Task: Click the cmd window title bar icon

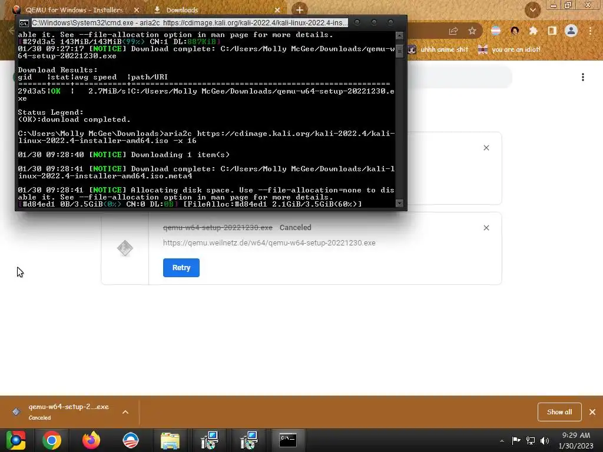Action: pyautogui.click(x=24, y=23)
